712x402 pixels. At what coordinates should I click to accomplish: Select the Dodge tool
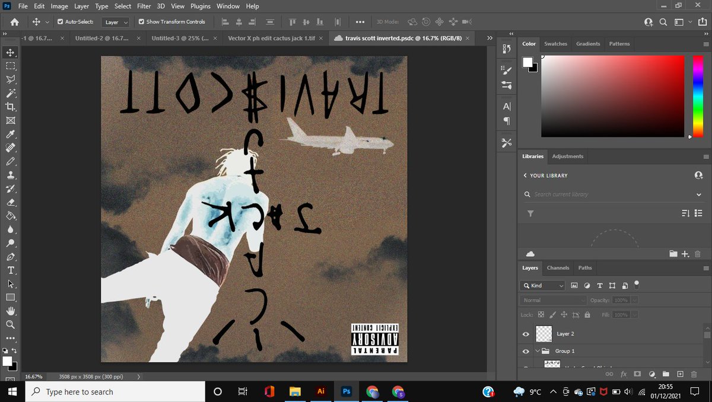pyautogui.click(x=10, y=243)
